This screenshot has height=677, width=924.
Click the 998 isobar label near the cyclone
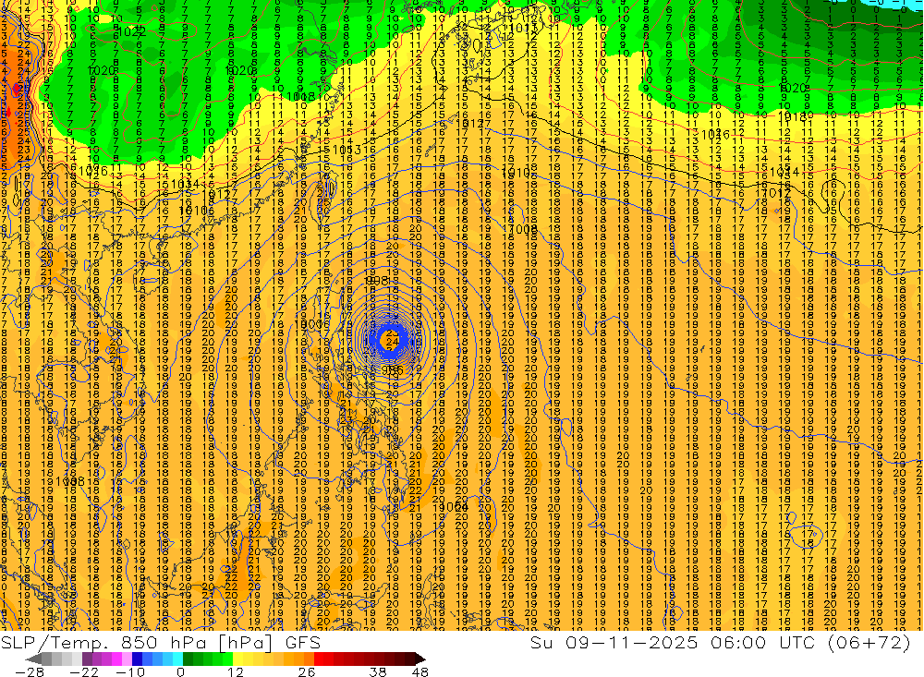pos(377,281)
